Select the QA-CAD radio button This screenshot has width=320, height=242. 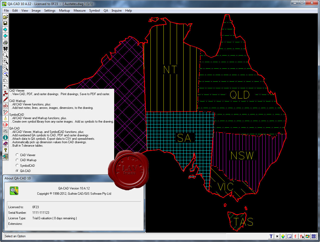click(17, 171)
